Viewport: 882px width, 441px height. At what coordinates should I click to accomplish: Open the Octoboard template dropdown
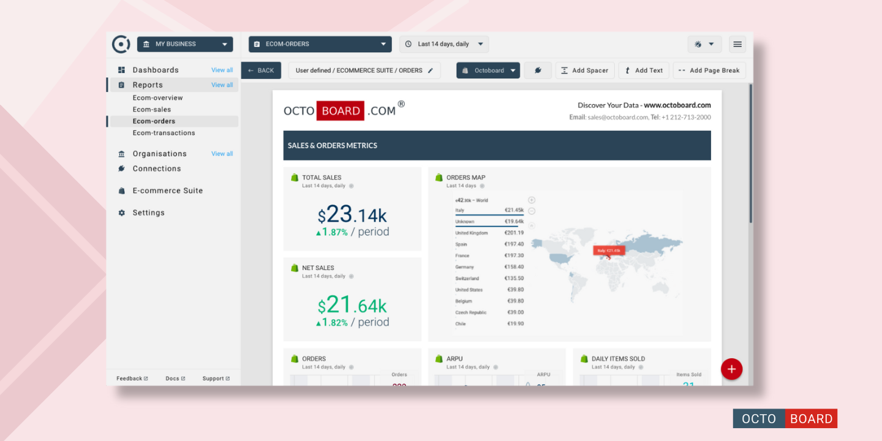pos(488,70)
